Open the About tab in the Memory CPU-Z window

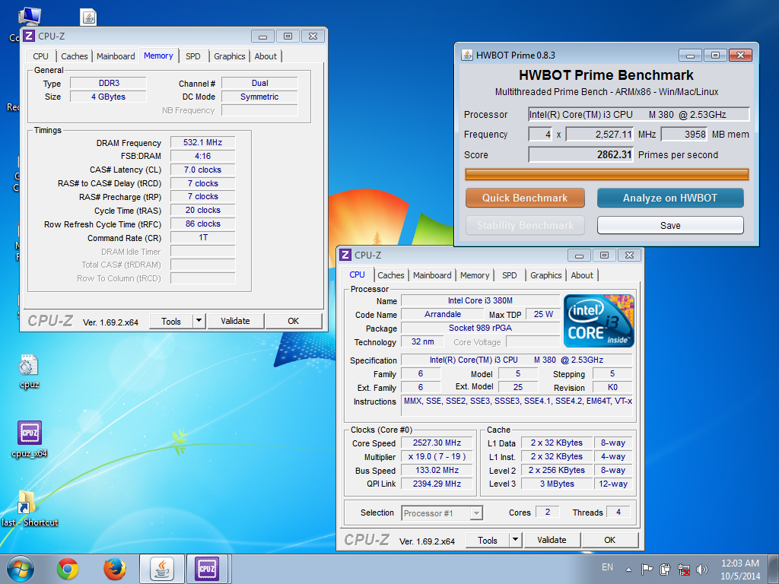point(265,56)
